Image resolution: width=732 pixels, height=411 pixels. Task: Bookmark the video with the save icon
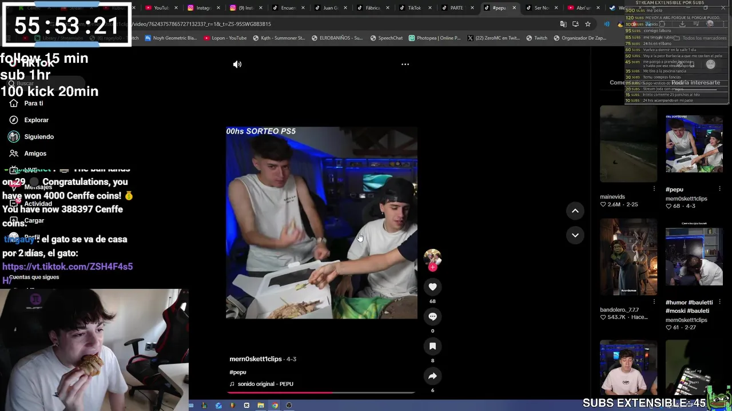tap(432, 346)
